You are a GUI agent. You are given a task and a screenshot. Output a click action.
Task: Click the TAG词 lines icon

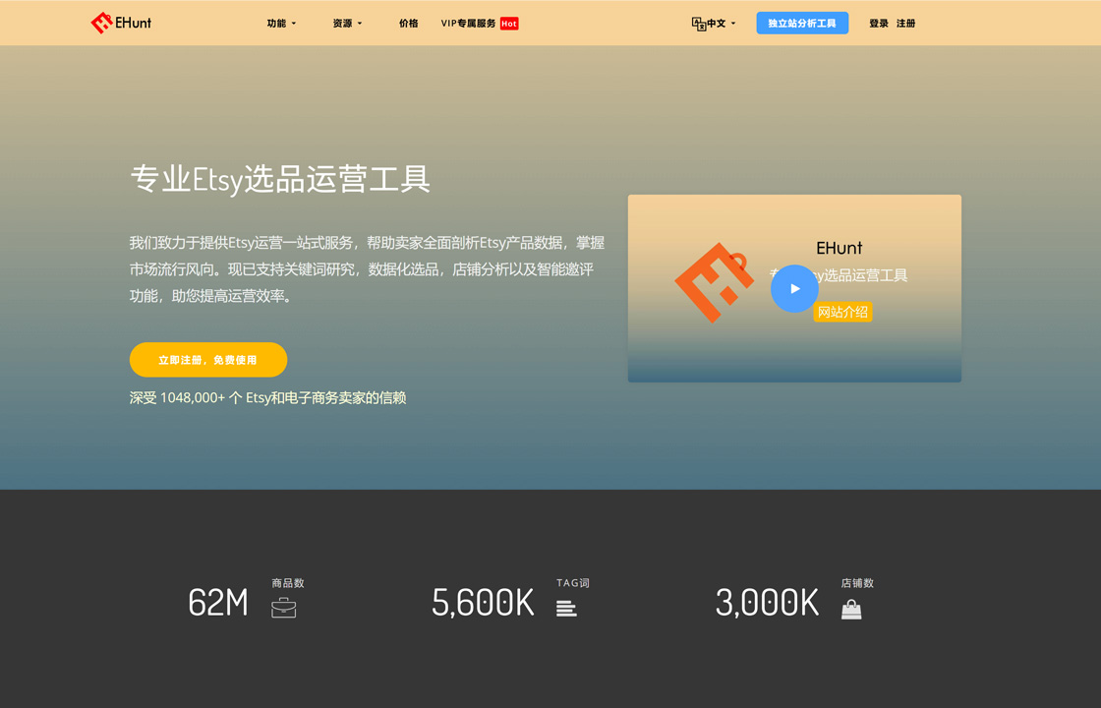click(x=566, y=609)
